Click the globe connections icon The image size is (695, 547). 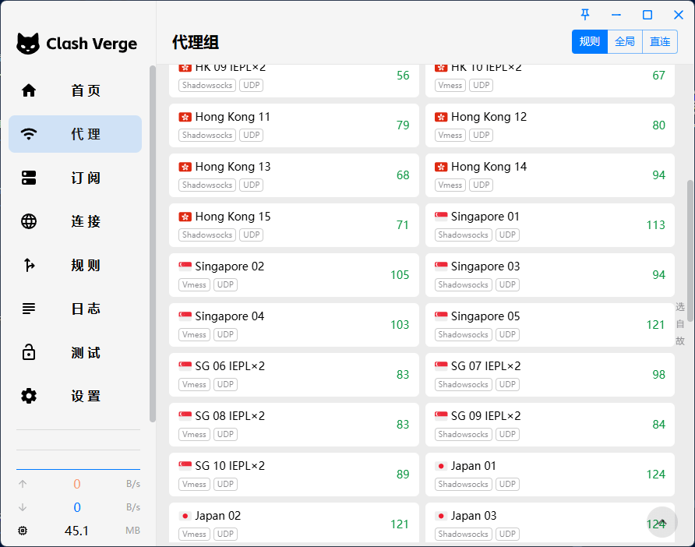[x=29, y=221]
